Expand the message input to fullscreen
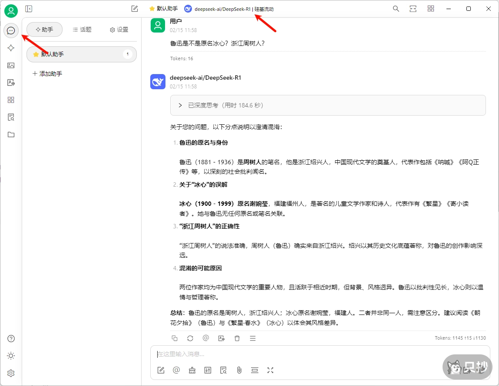499x386 pixels. 270,370
